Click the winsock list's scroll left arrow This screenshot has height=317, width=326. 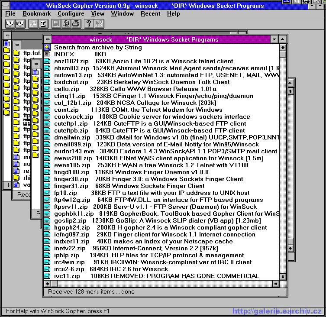[x=47, y=284]
